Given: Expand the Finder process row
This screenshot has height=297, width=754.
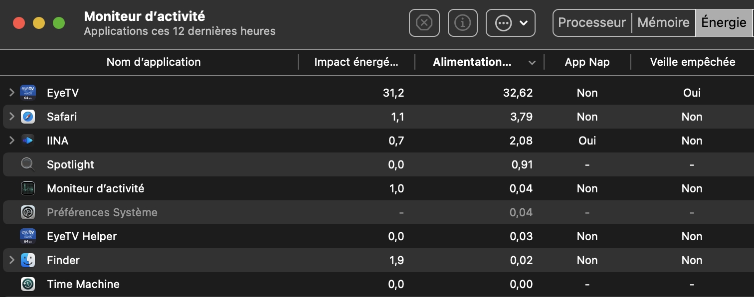Looking at the screenshot, I should [x=12, y=260].
